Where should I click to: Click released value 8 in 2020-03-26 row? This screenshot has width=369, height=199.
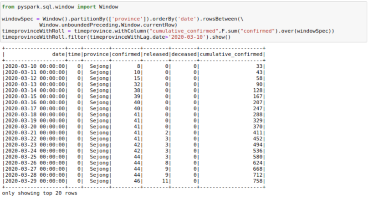pos(167,163)
